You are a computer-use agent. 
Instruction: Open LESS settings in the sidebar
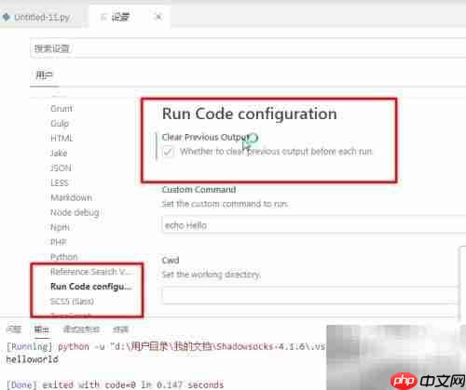(x=59, y=182)
